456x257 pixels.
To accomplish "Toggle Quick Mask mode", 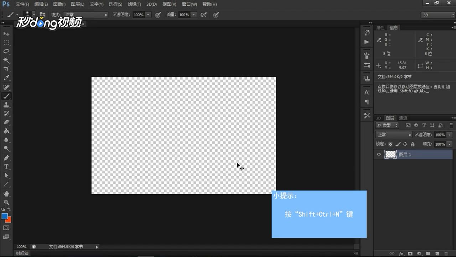I will coord(6,228).
